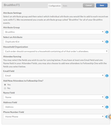Click info icon beside Phone Number Field
The height and width of the screenshot is (125, 111).
107,117
